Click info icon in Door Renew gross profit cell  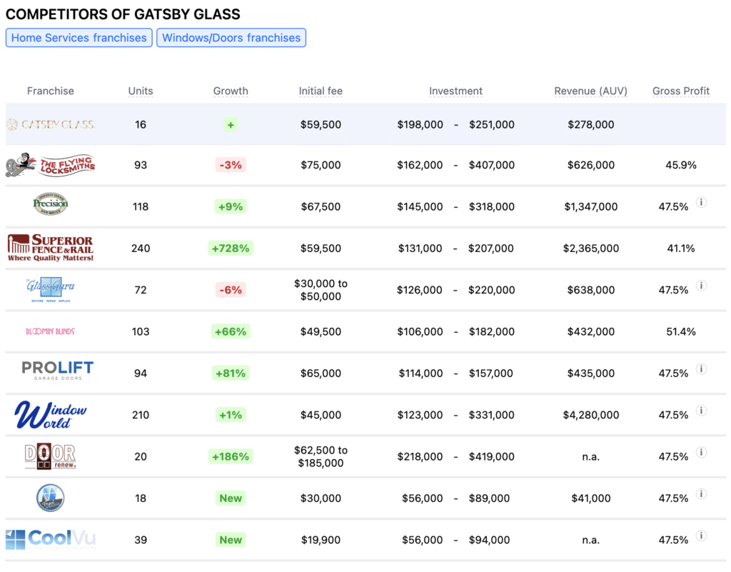click(701, 452)
